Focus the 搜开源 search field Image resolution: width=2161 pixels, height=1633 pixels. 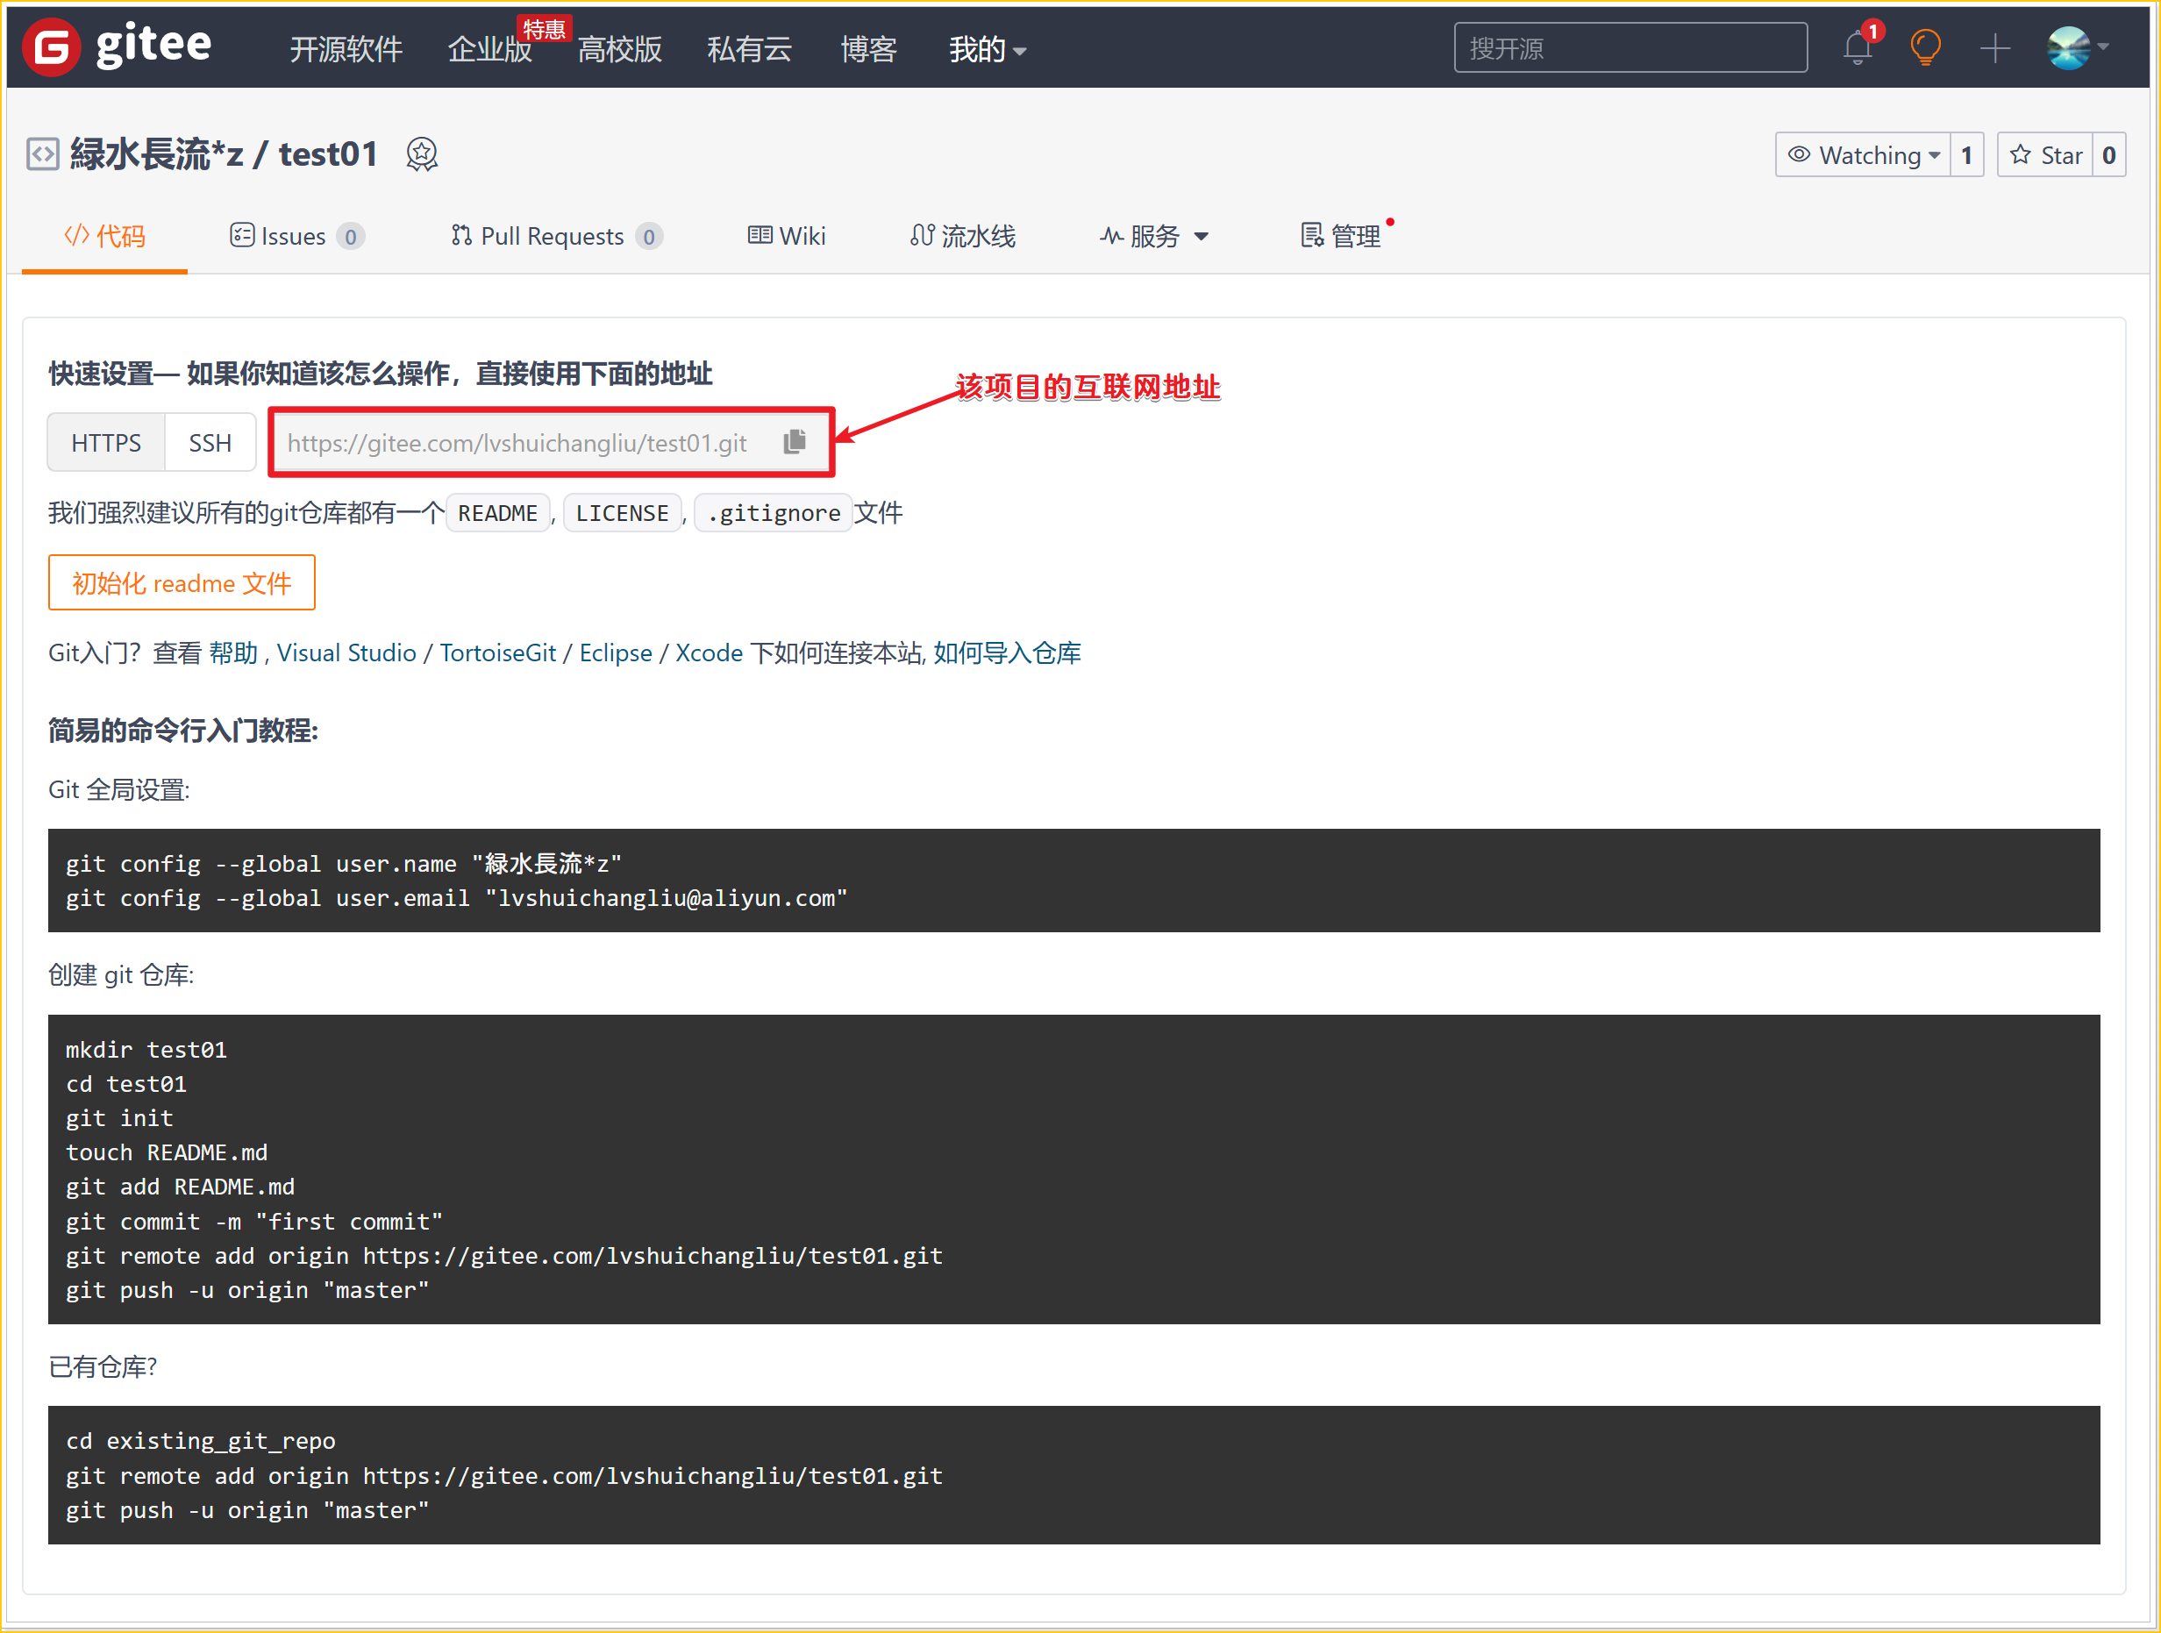click(x=1630, y=48)
